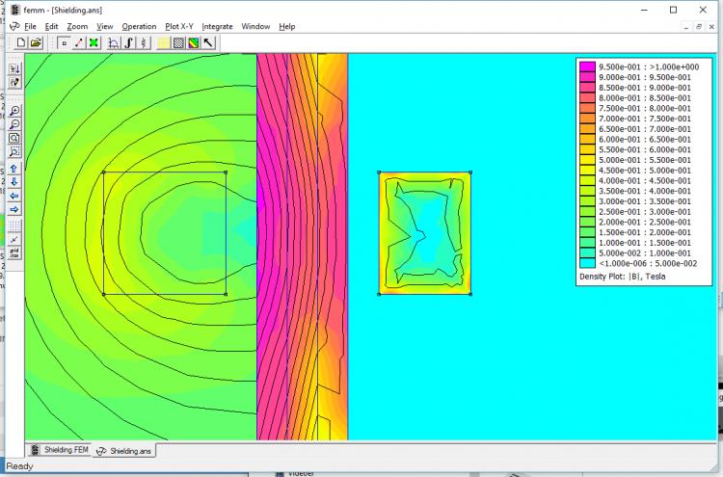
Task: Click the integral tool icon
Action: point(128,42)
